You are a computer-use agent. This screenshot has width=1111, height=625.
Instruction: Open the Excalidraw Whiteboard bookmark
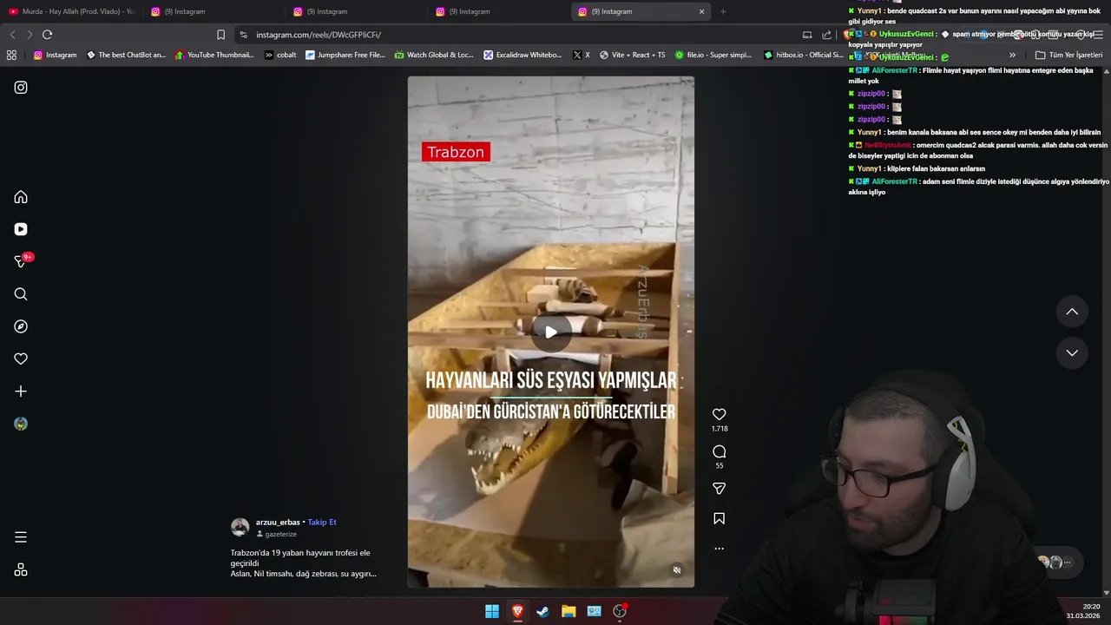click(523, 55)
